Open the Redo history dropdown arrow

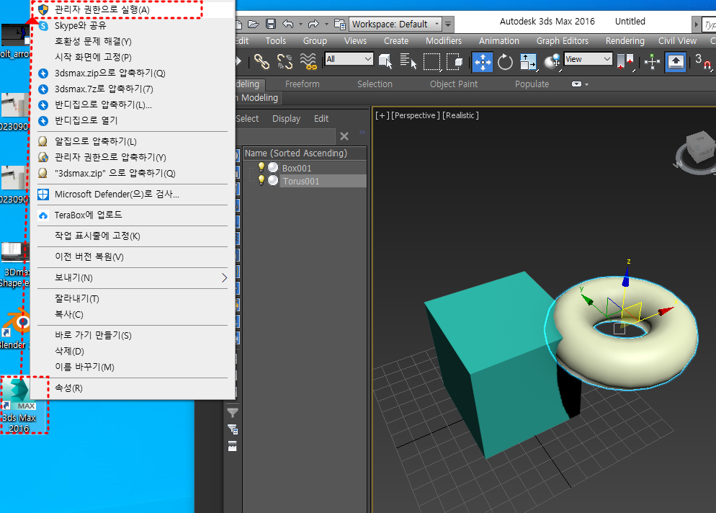tap(326, 24)
